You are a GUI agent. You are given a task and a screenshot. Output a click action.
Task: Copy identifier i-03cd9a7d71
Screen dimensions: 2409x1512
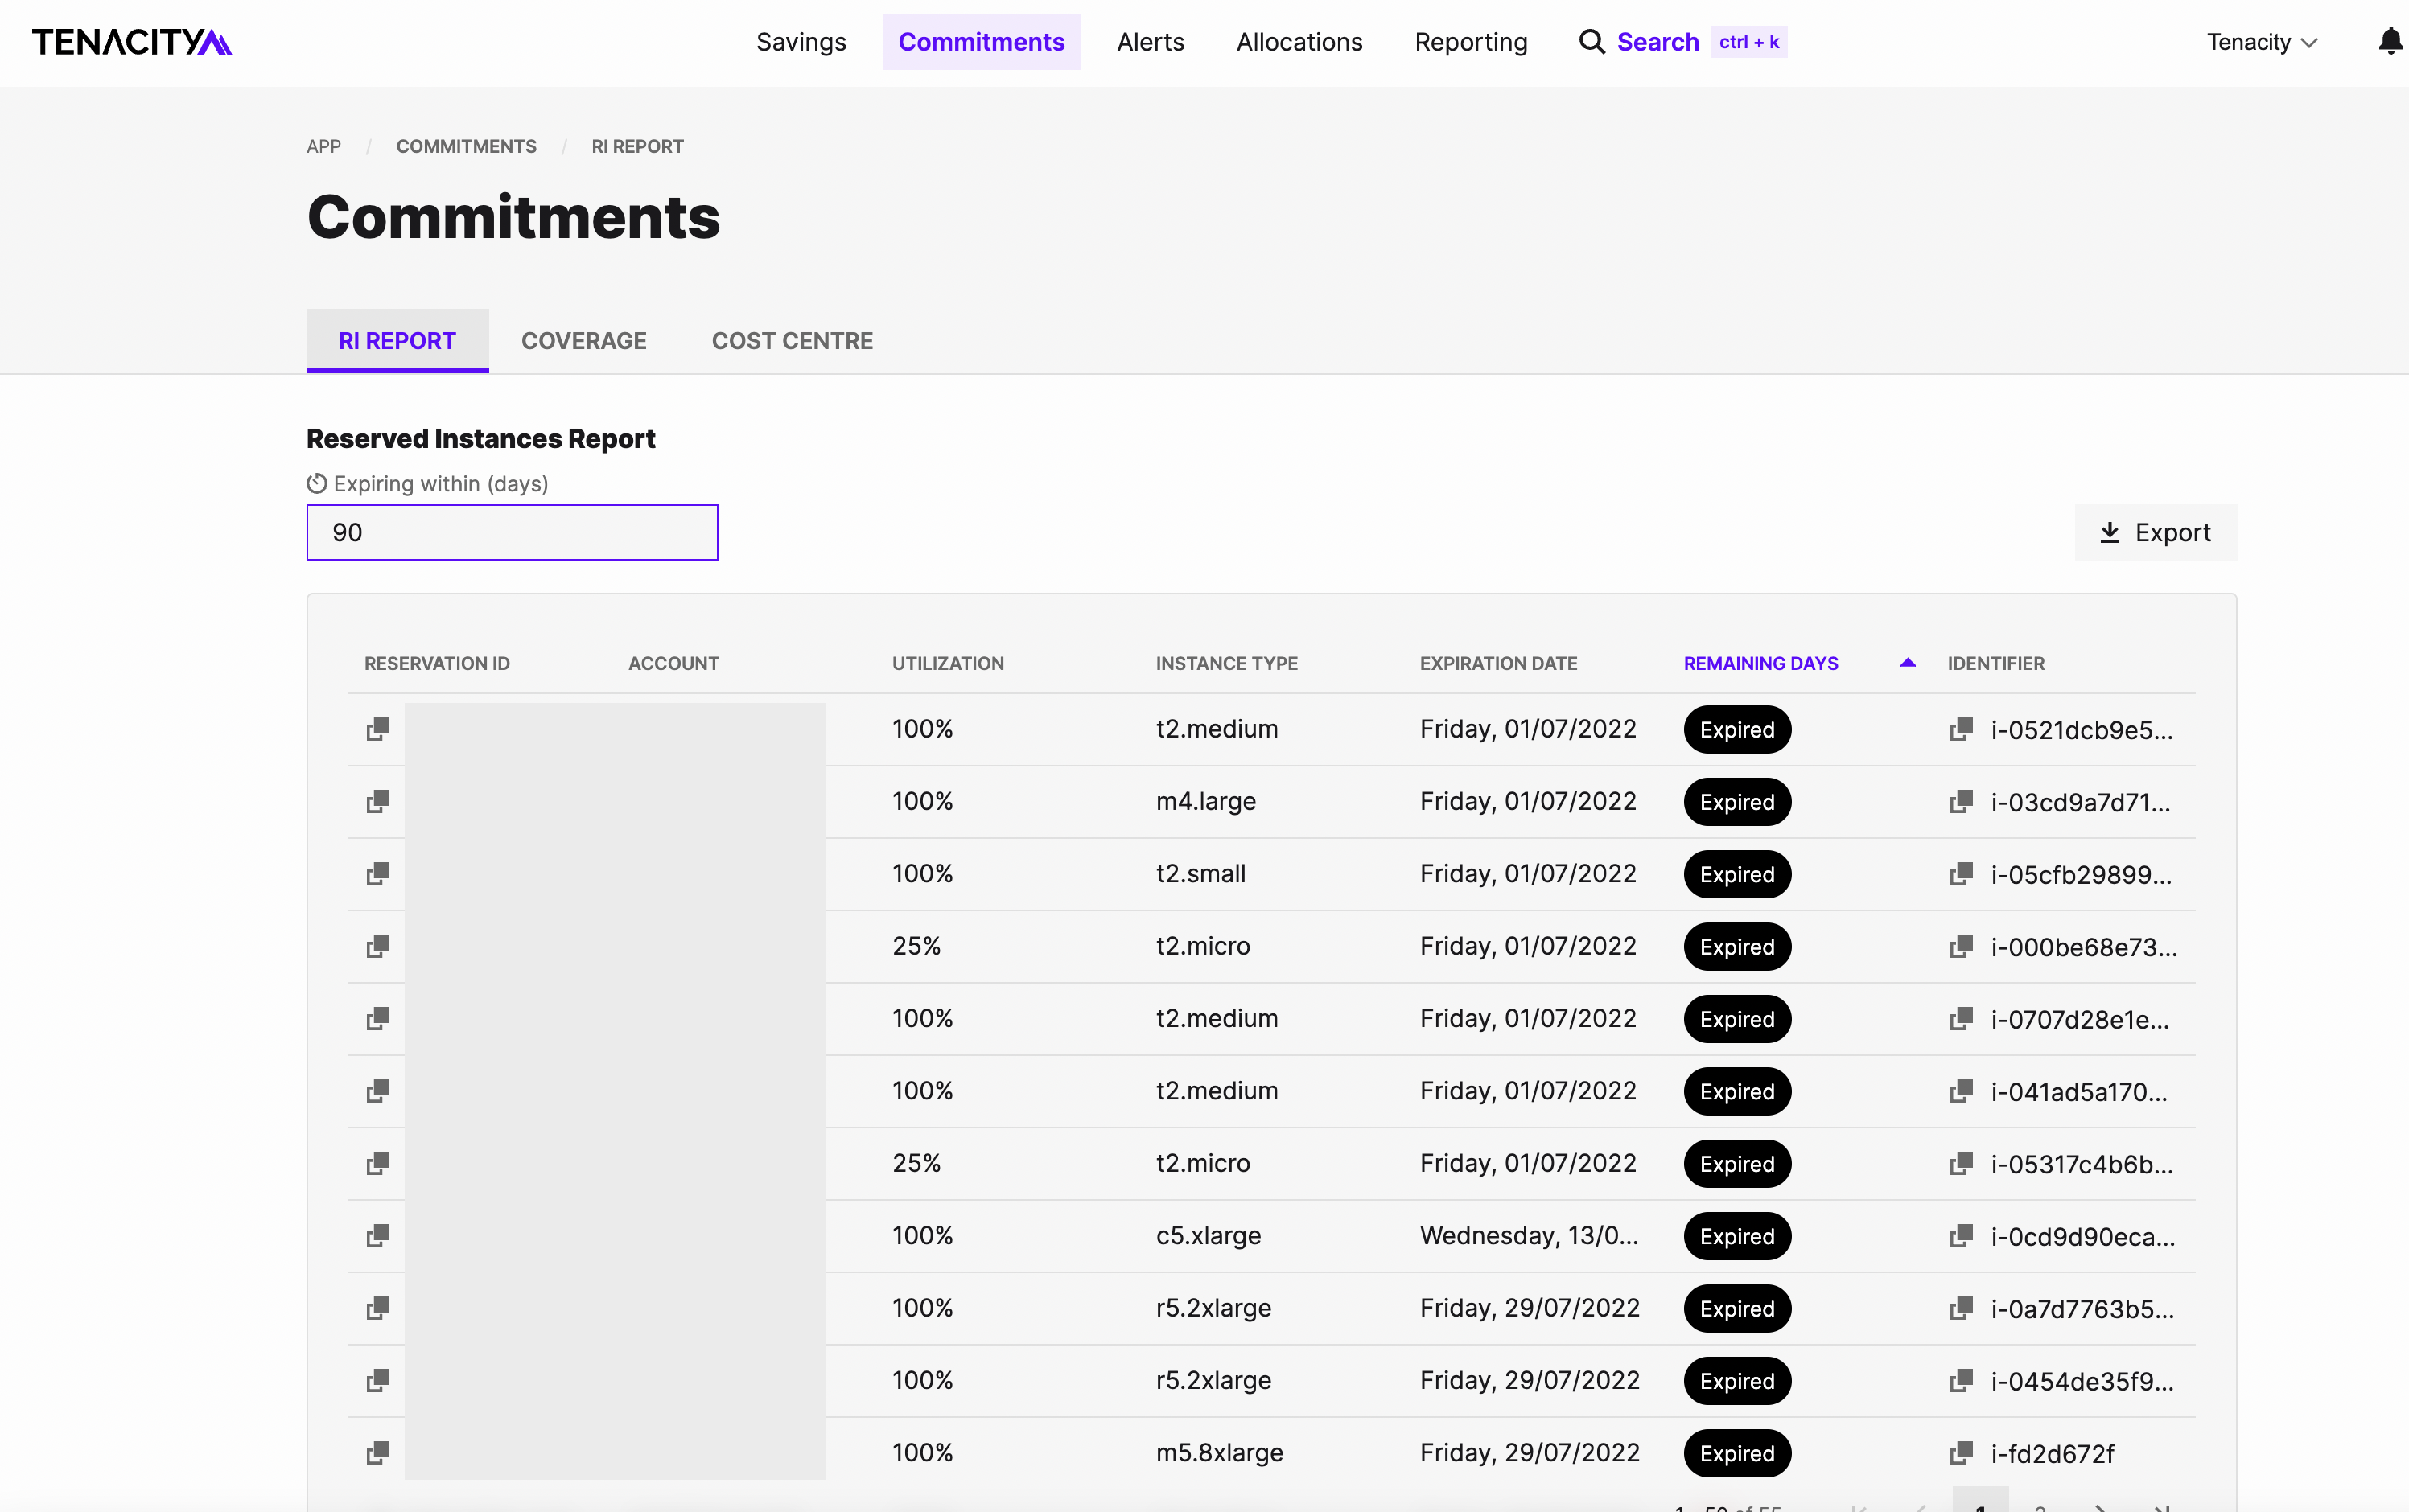[x=1961, y=801]
